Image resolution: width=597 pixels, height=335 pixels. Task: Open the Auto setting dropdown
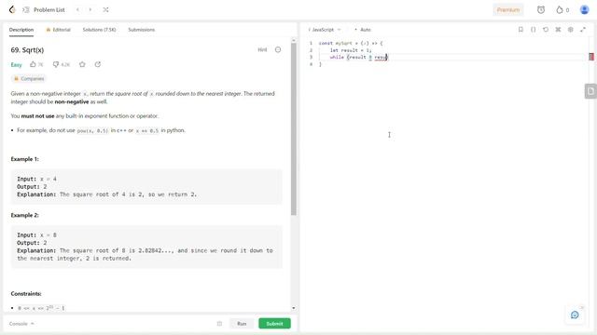(x=363, y=30)
